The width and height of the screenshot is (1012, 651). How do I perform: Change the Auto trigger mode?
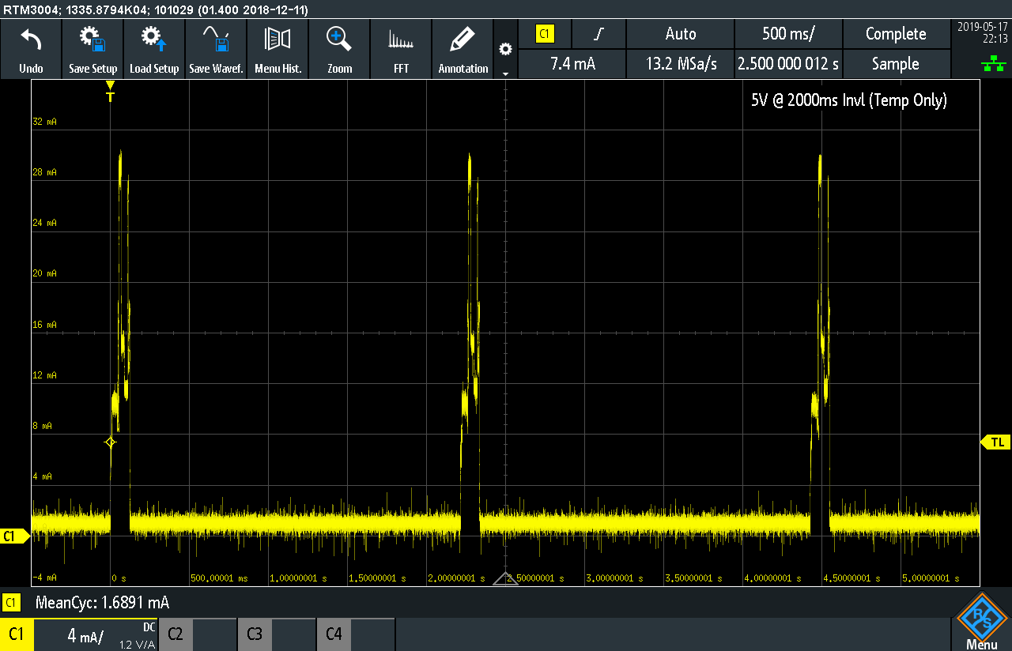tap(680, 34)
